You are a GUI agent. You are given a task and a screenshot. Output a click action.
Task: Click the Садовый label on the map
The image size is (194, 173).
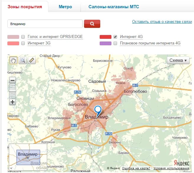coord(97,81)
